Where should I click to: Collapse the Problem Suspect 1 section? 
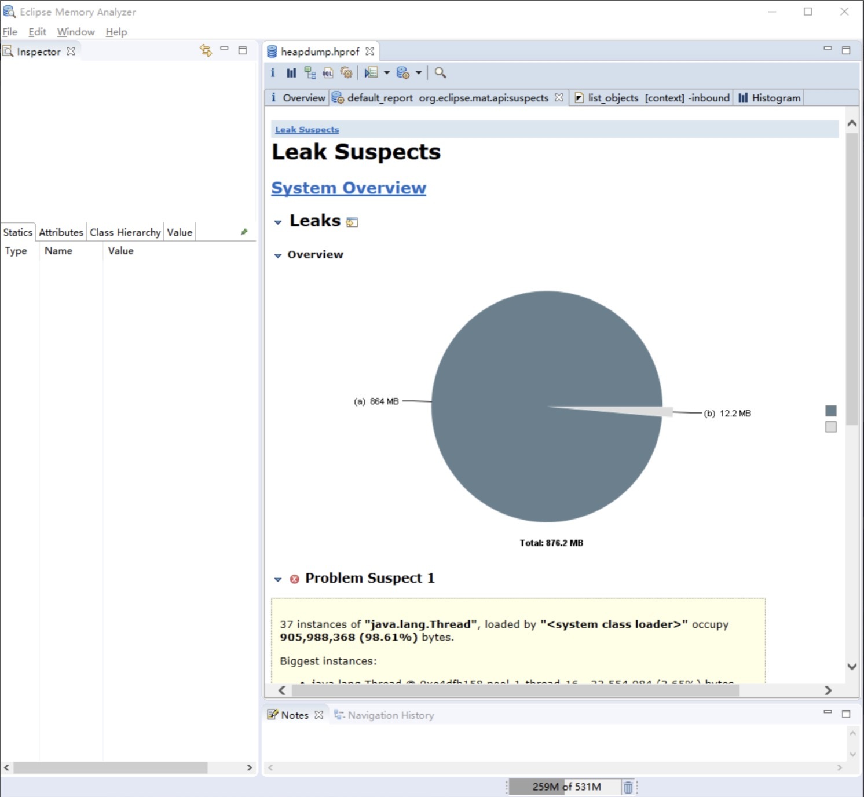pyautogui.click(x=278, y=579)
